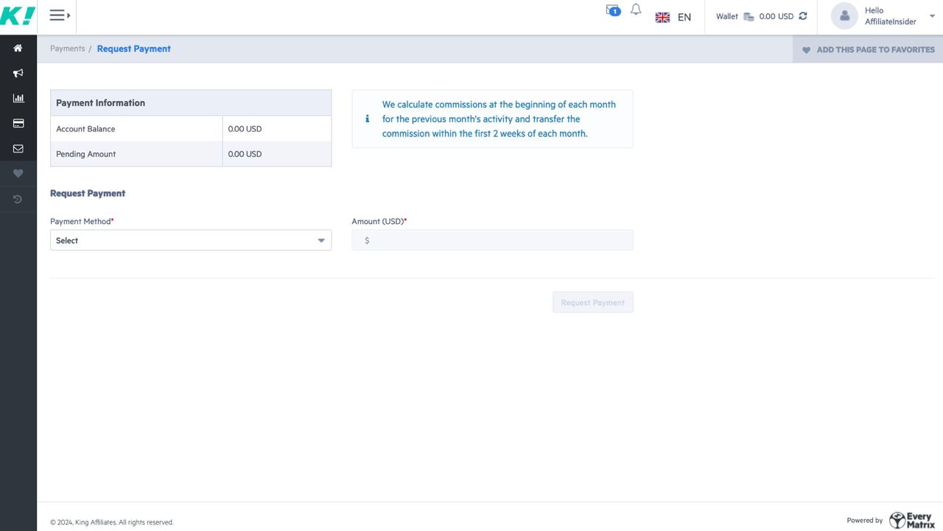Open the history clock section in sidebar
This screenshot has height=531, width=943.
point(18,199)
